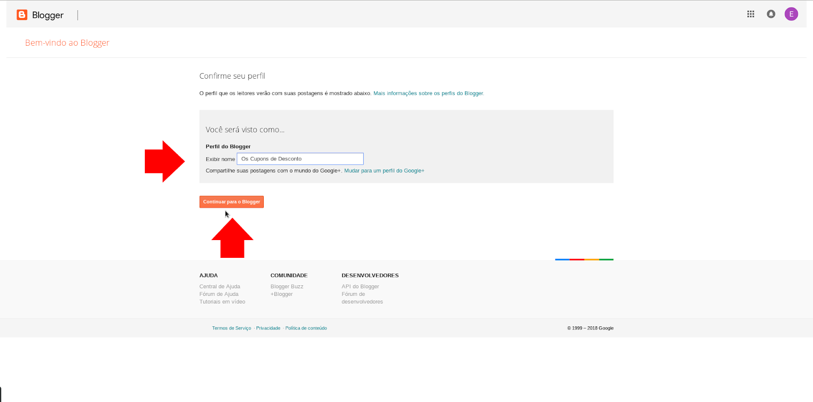
Task: Click the DESENVOLVEDORES footer heading
Action: 370,276
